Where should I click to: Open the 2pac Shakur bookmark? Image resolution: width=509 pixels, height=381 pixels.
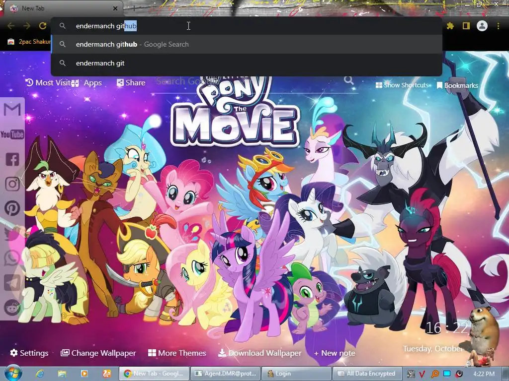pos(29,42)
